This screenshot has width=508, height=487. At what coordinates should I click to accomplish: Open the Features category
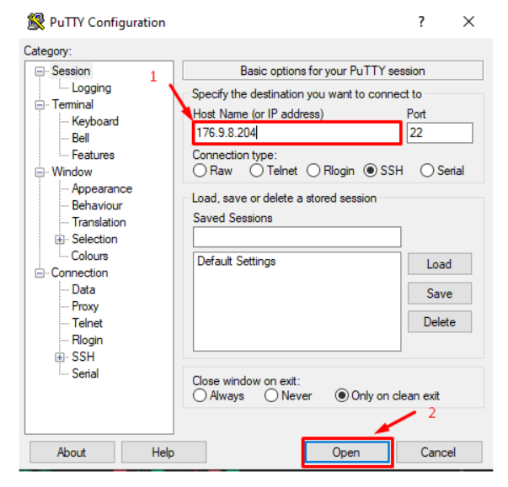[93, 155]
